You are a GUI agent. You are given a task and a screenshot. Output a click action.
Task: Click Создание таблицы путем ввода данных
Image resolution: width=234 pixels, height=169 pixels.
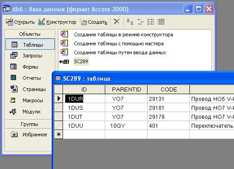pyautogui.click(x=120, y=52)
